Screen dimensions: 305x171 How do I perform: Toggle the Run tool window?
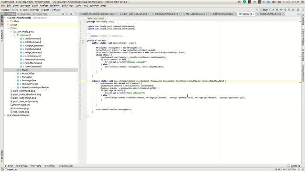9,166
